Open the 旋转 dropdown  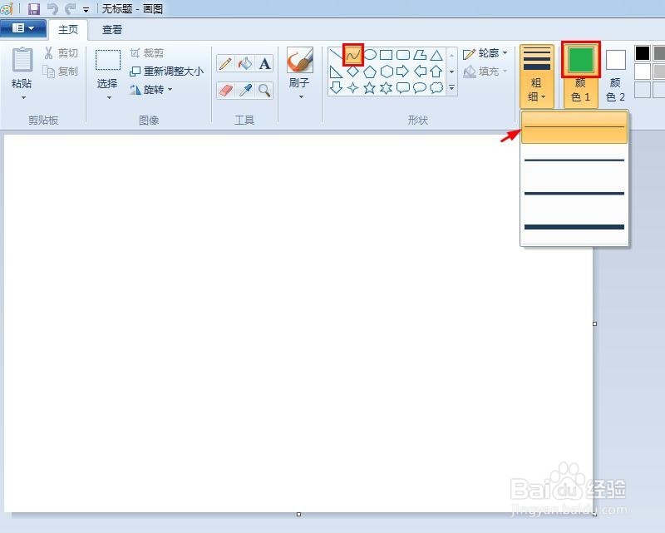(x=151, y=90)
